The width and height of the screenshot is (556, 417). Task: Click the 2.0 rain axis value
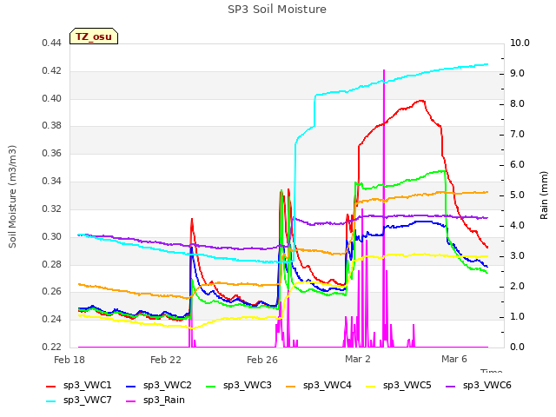pyautogui.click(x=518, y=286)
